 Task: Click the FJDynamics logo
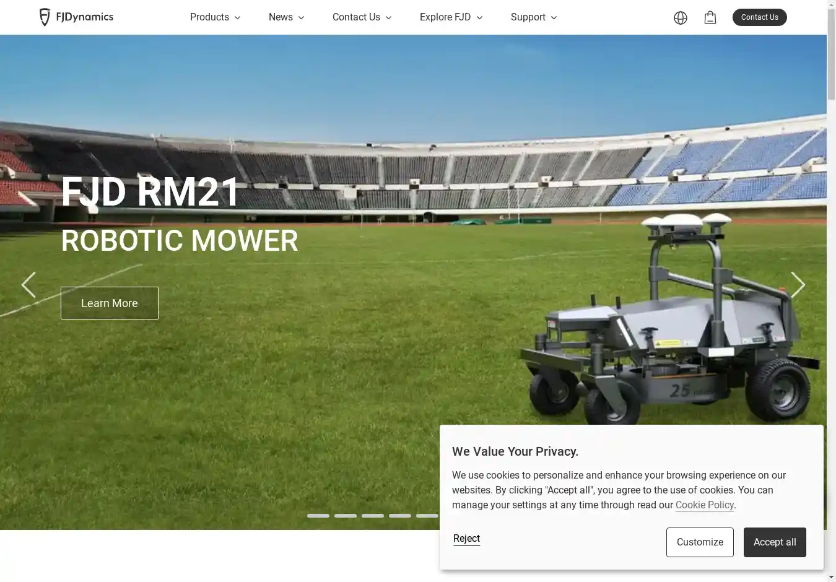76,17
